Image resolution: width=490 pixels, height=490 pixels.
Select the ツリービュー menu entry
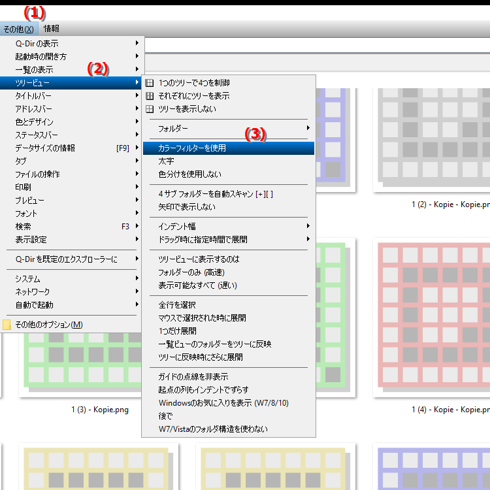pyautogui.click(x=71, y=83)
